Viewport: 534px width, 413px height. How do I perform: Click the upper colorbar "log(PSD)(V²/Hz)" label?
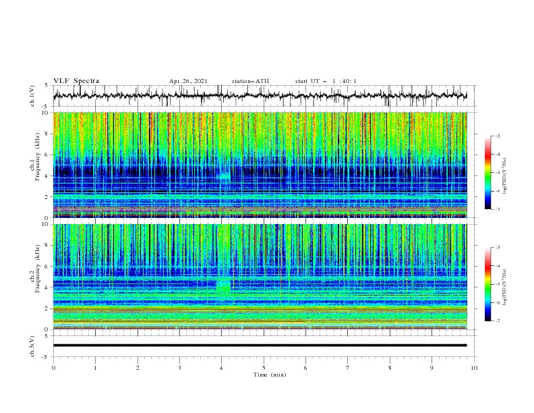click(x=506, y=176)
